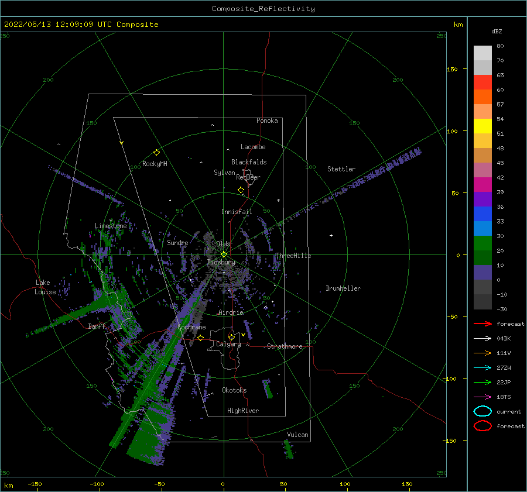
Task: Click the Vulcan town label
Action: coord(298,435)
